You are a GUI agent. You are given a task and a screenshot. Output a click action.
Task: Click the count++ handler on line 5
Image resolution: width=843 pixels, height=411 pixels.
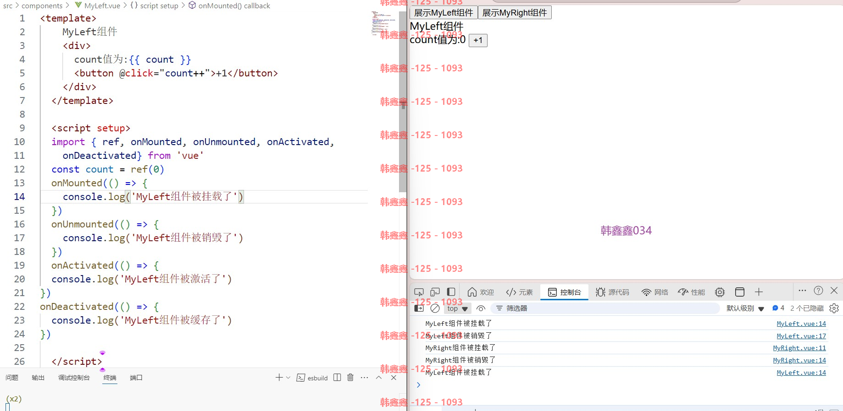pyautogui.click(x=185, y=73)
